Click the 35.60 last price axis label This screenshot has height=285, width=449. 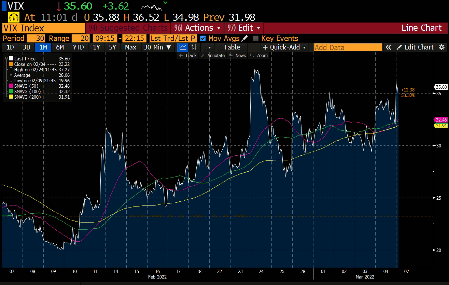coord(440,87)
